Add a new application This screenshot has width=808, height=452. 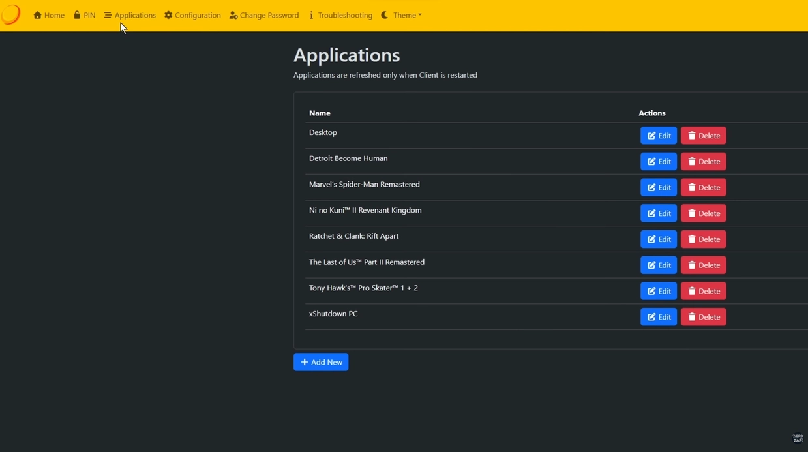pyautogui.click(x=321, y=362)
